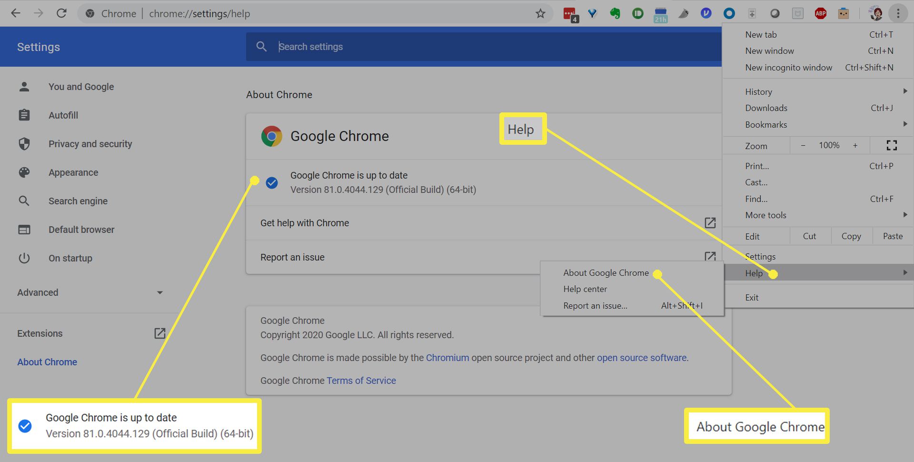
Task: Click inside the Search settings field
Action: [x=484, y=47]
